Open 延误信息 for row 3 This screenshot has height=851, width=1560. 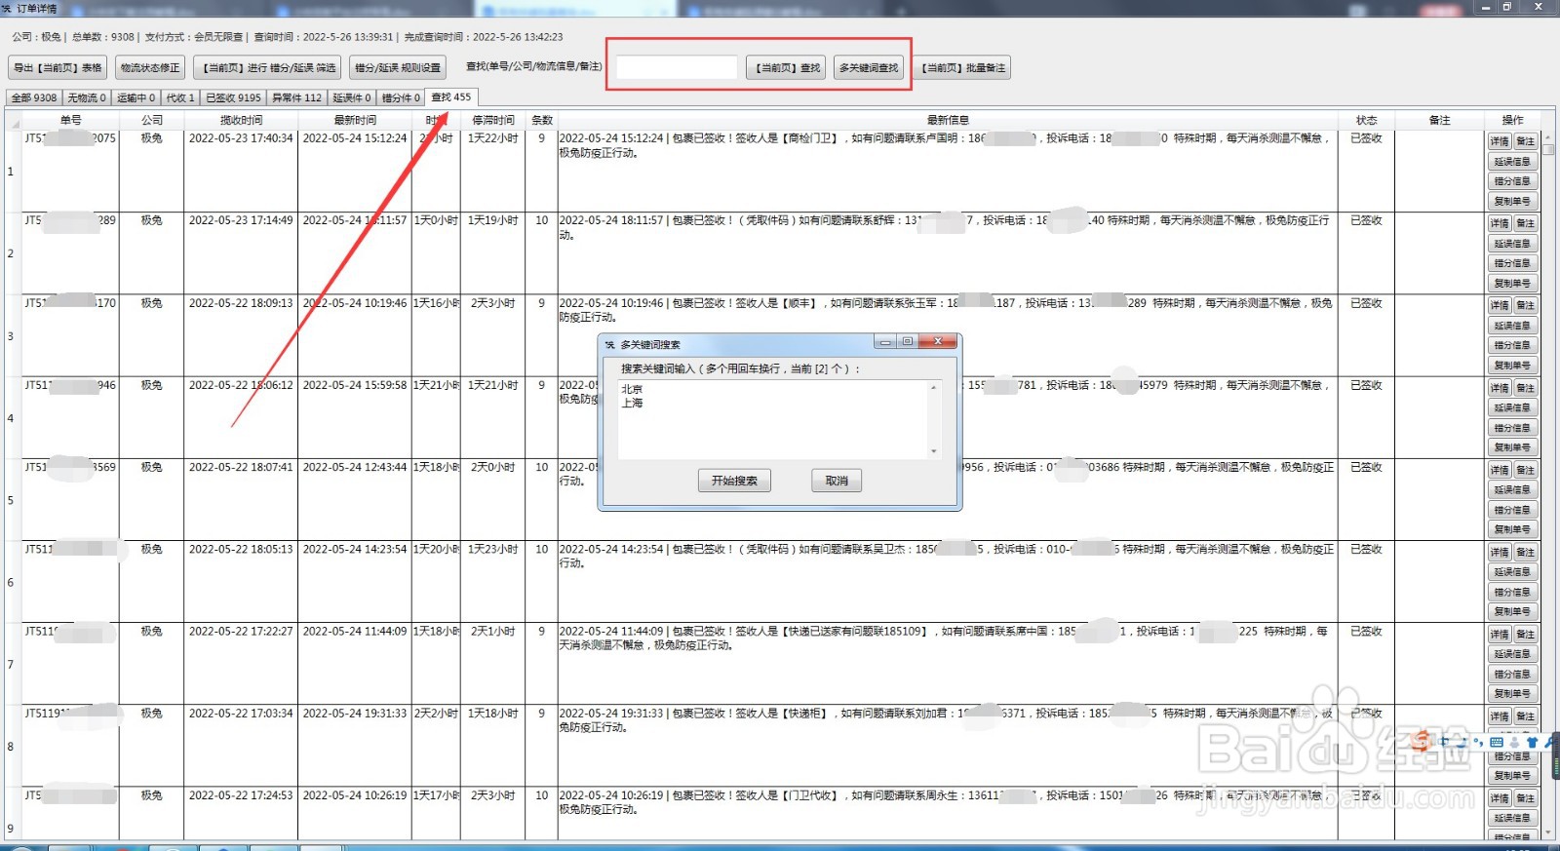pyautogui.click(x=1512, y=326)
